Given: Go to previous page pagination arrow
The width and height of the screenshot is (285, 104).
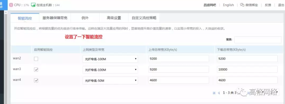Looking at the screenshot, I should (219, 93).
